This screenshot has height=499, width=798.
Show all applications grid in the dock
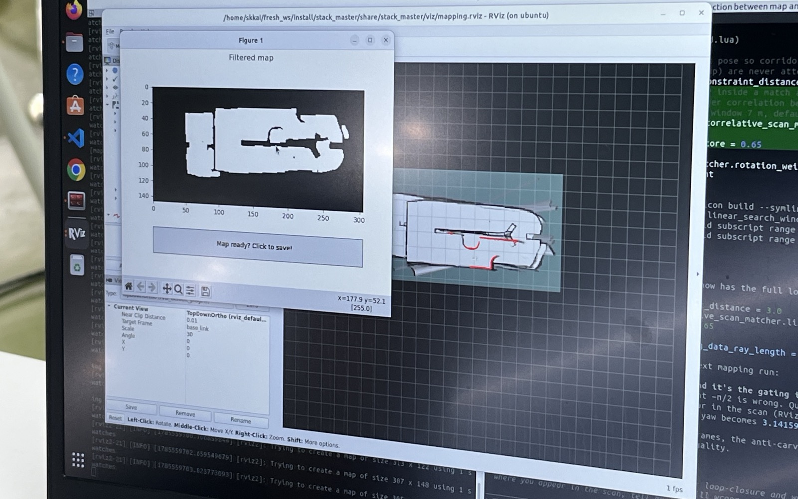pyautogui.click(x=78, y=460)
